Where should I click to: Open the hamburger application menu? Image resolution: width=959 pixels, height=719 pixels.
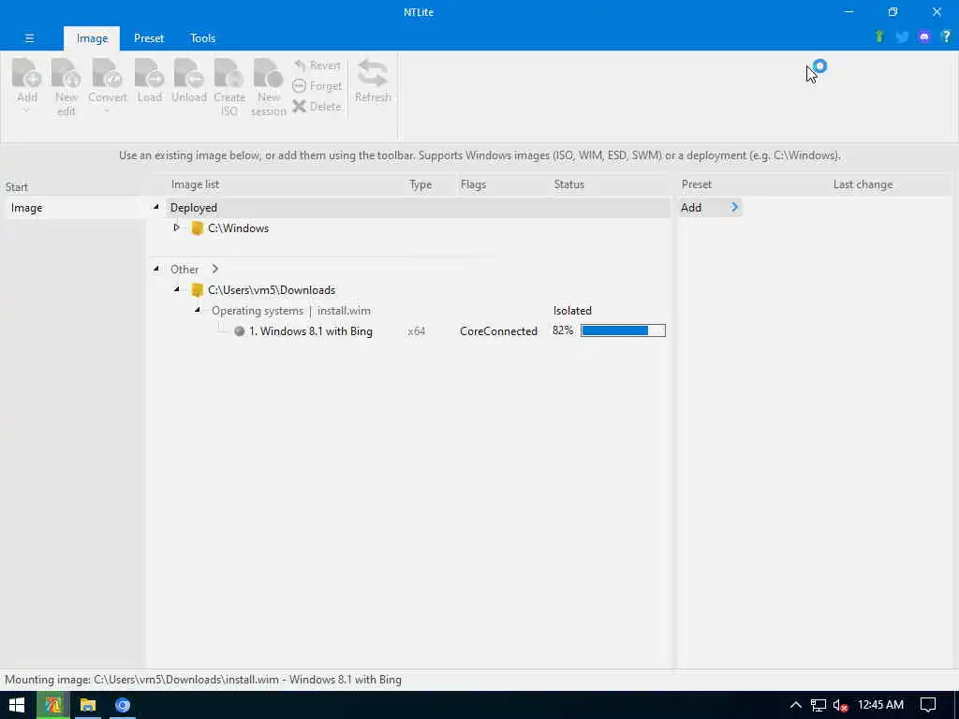click(x=29, y=37)
